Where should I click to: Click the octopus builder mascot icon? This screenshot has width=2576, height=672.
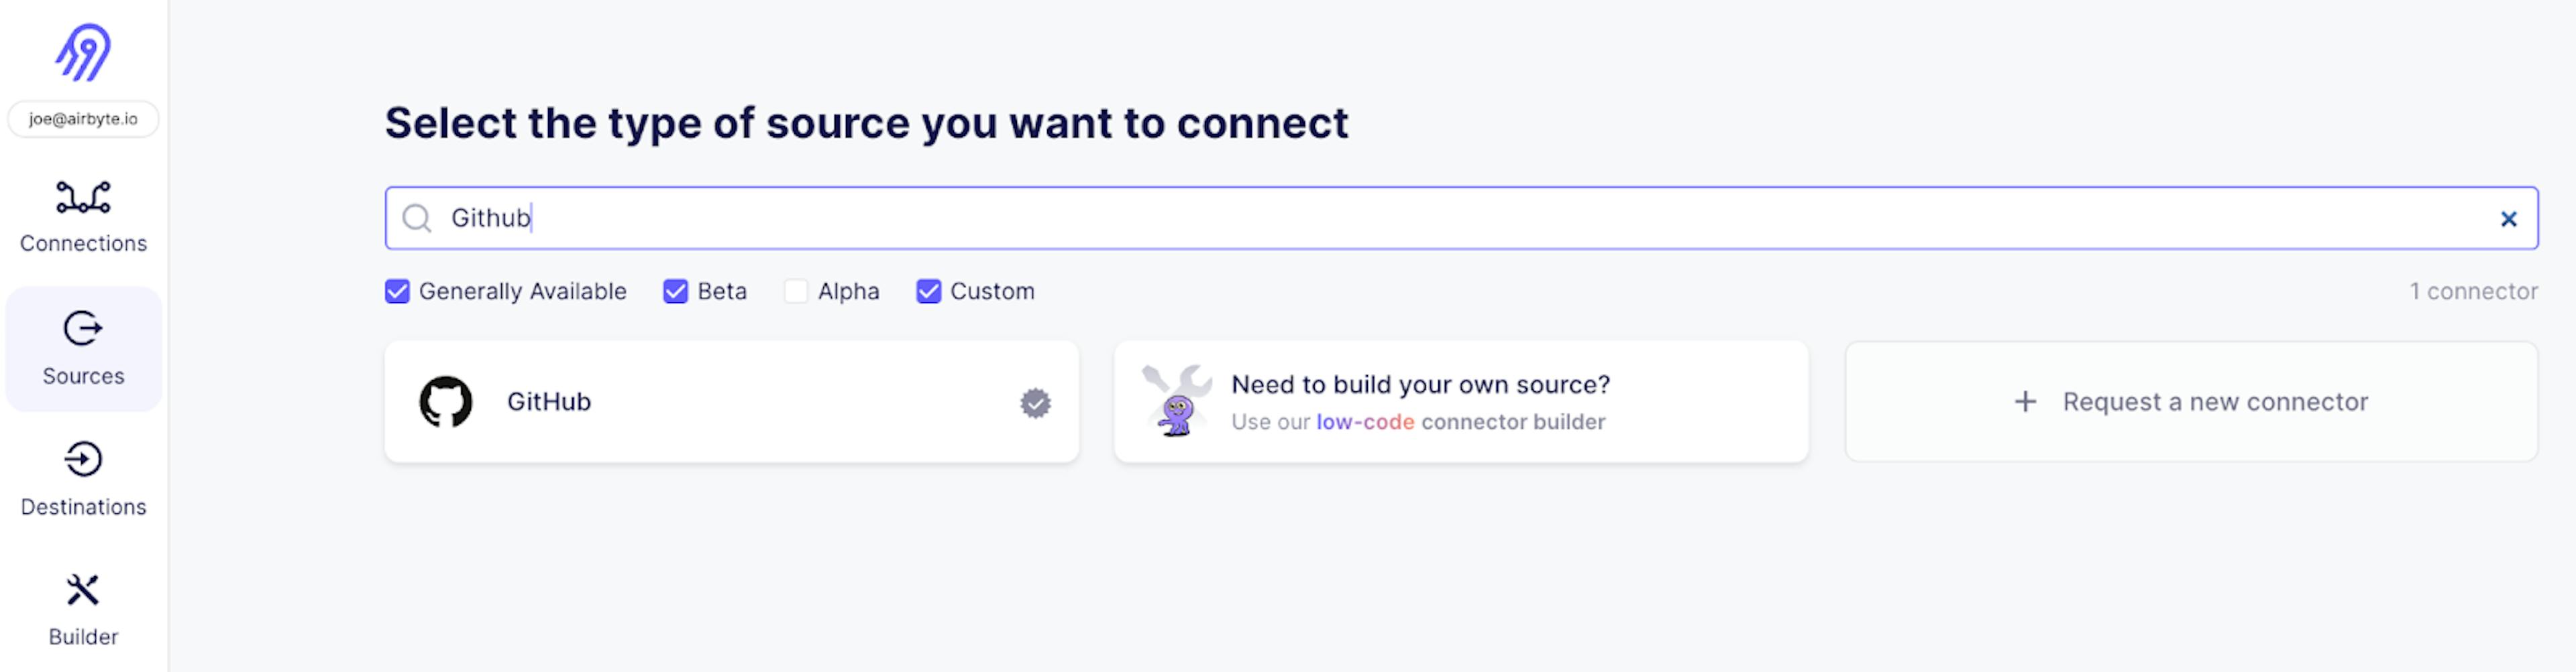pos(1177,401)
